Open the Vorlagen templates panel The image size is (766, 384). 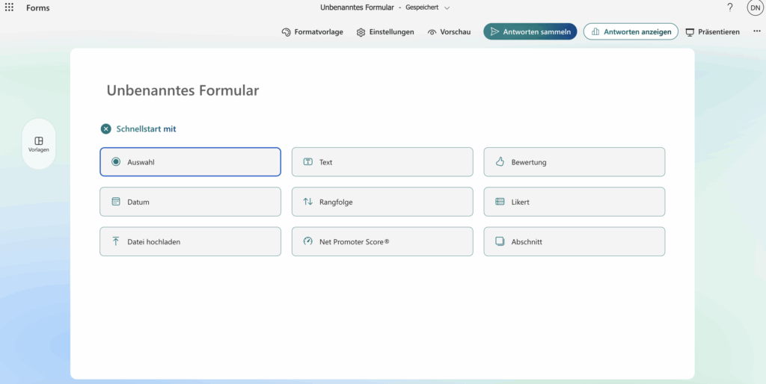(x=39, y=144)
